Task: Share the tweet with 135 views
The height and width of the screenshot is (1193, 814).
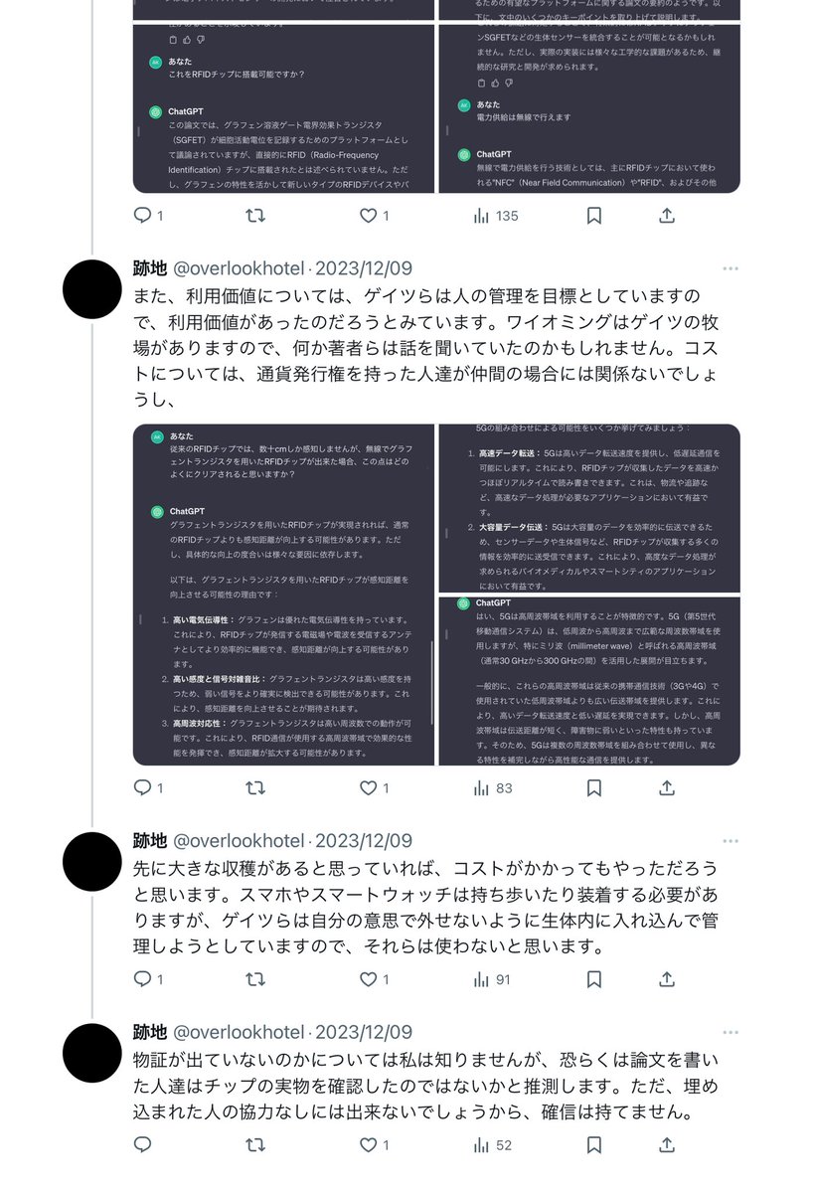Action: (668, 215)
